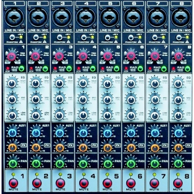The height and width of the screenshot is (194, 194).
Task: Mute channel 2 with the red MUTE button
Action: (x=37, y=183)
